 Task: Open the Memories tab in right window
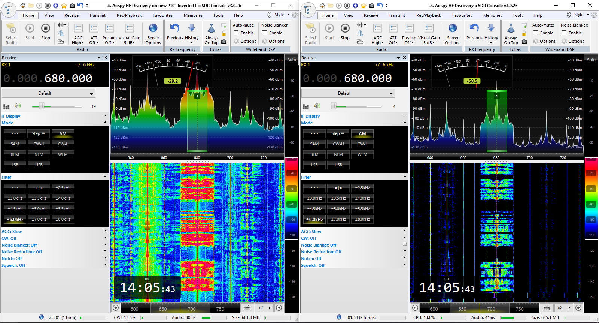[x=492, y=15]
